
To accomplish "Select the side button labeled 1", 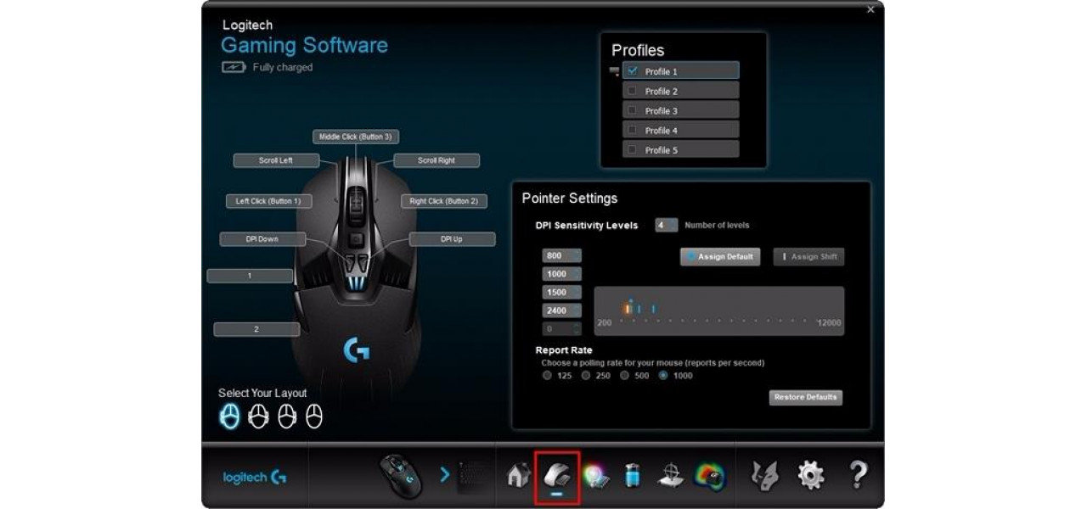I will (250, 276).
